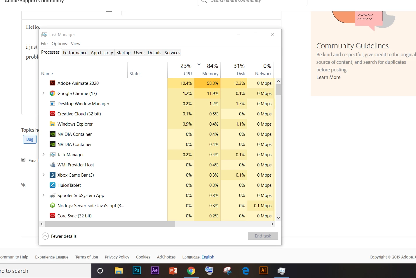Switch to the App history tab
Viewport: 416px width, 278px height.
(x=102, y=52)
